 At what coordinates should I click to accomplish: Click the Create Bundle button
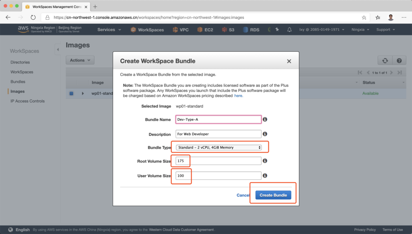tap(273, 195)
